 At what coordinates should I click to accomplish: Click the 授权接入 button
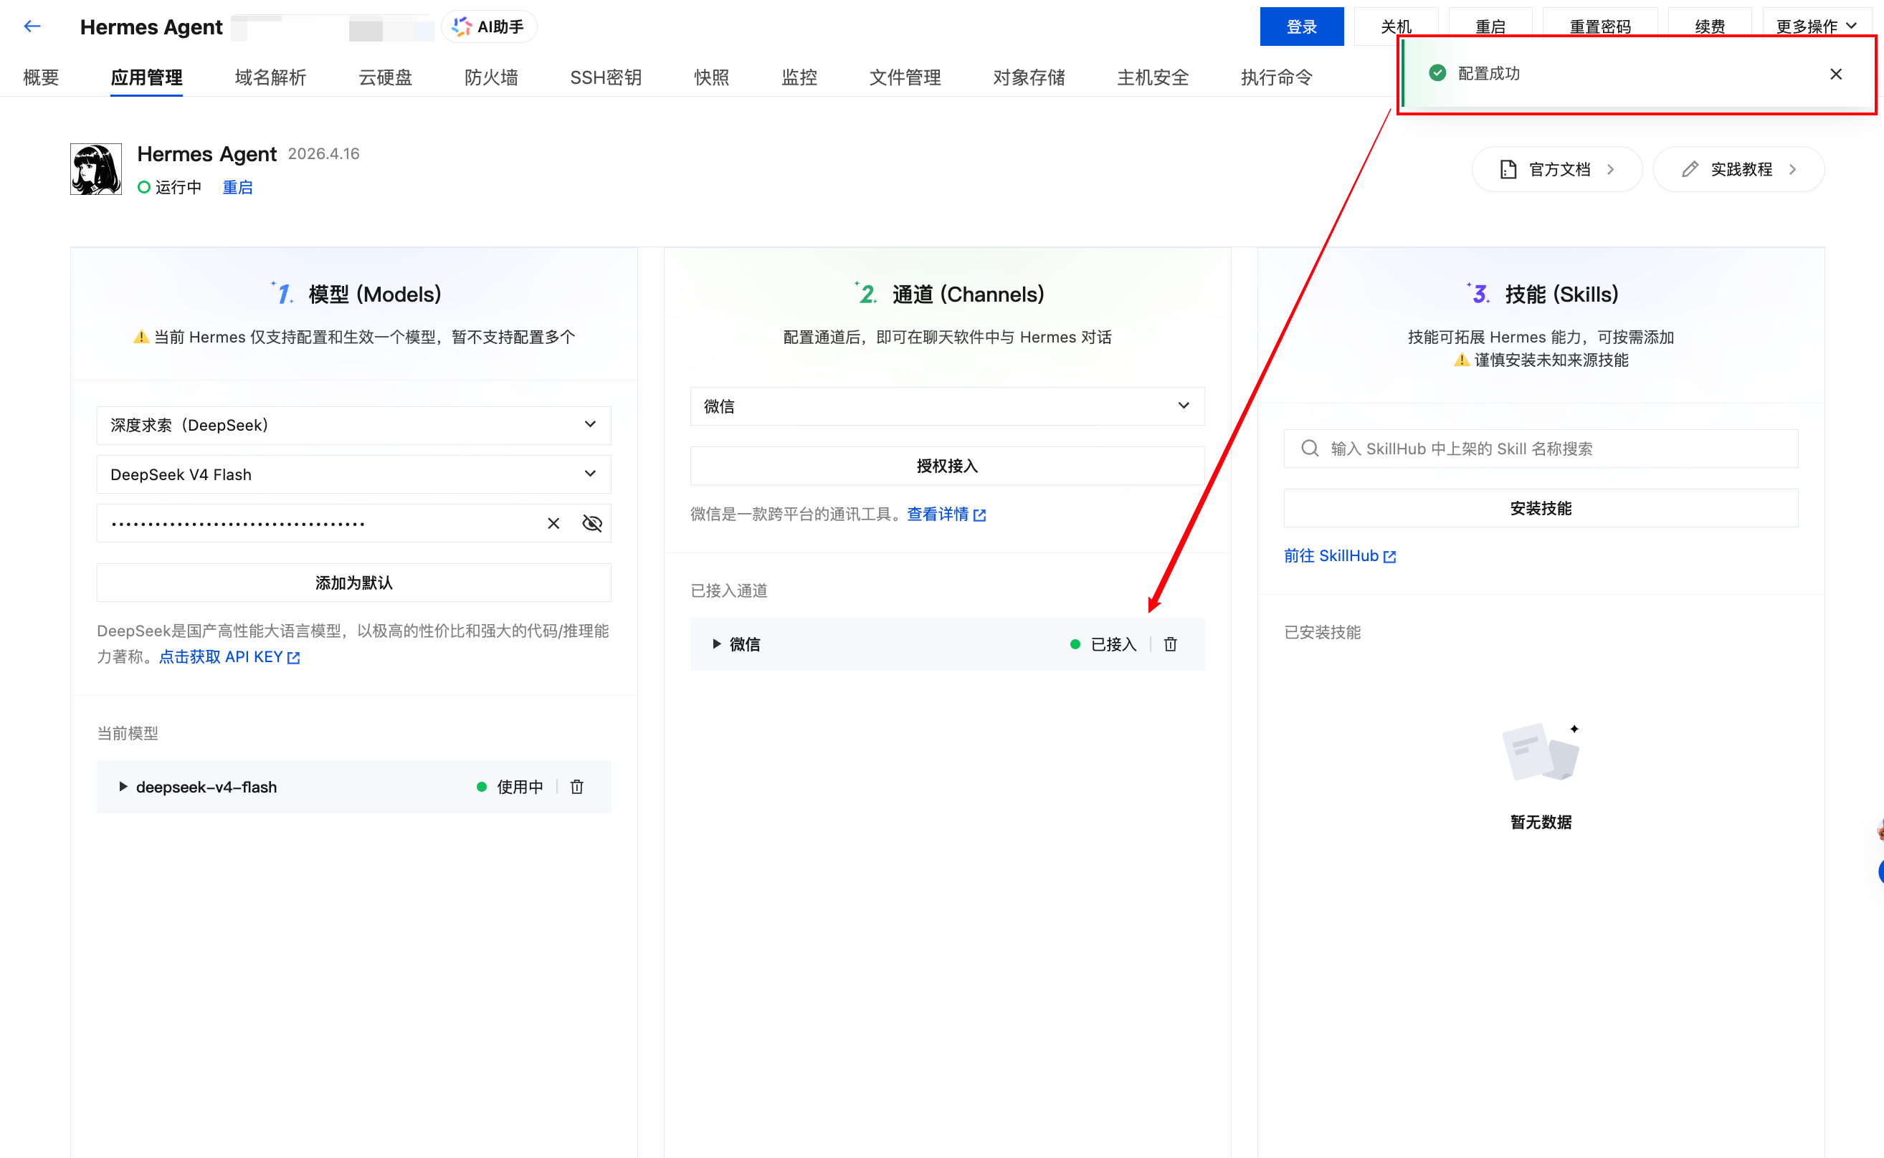(x=947, y=466)
